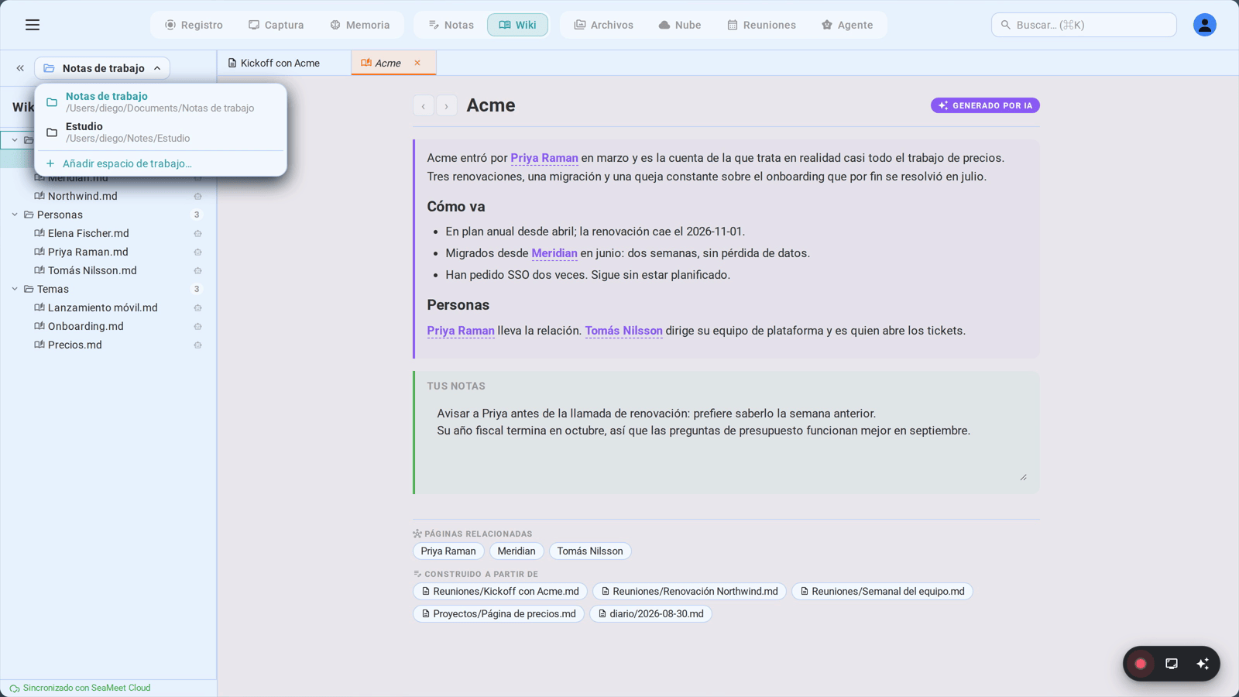The height and width of the screenshot is (697, 1239).
Task: Open the user profile avatar
Action: (x=1204, y=25)
